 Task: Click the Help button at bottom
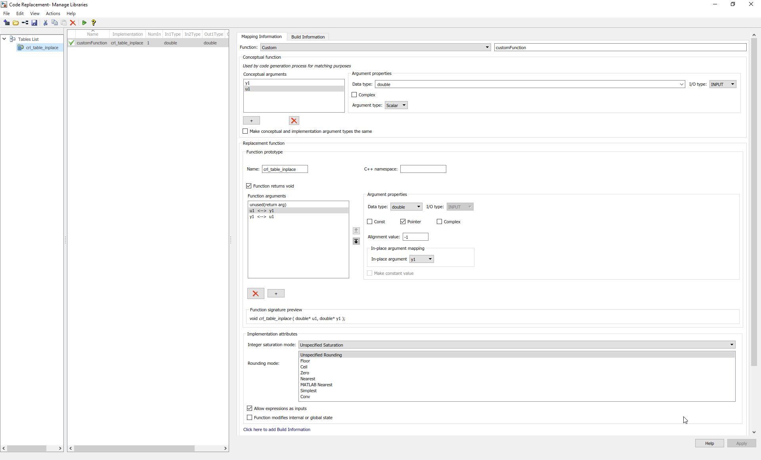(x=709, y=443)
